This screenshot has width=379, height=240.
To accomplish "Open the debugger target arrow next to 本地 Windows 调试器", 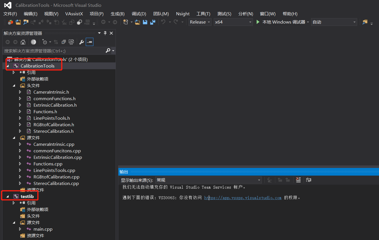I will (x=308, y=22).
